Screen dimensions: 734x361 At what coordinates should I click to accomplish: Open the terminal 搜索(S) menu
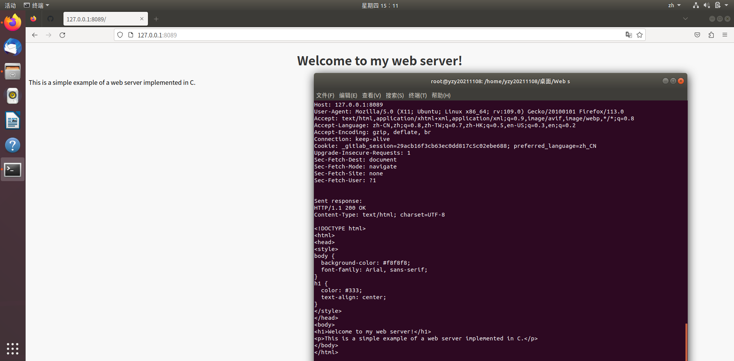pyautogui.click(x=395, y=96)
